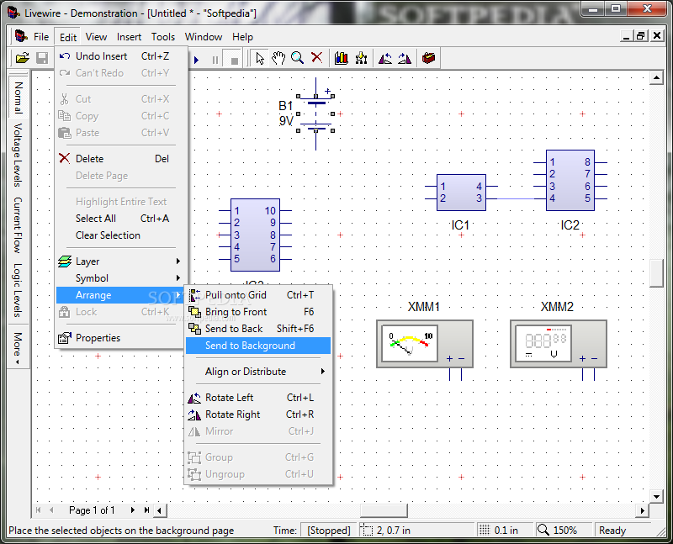Expand the More side tab dropdown

point(18,347)
